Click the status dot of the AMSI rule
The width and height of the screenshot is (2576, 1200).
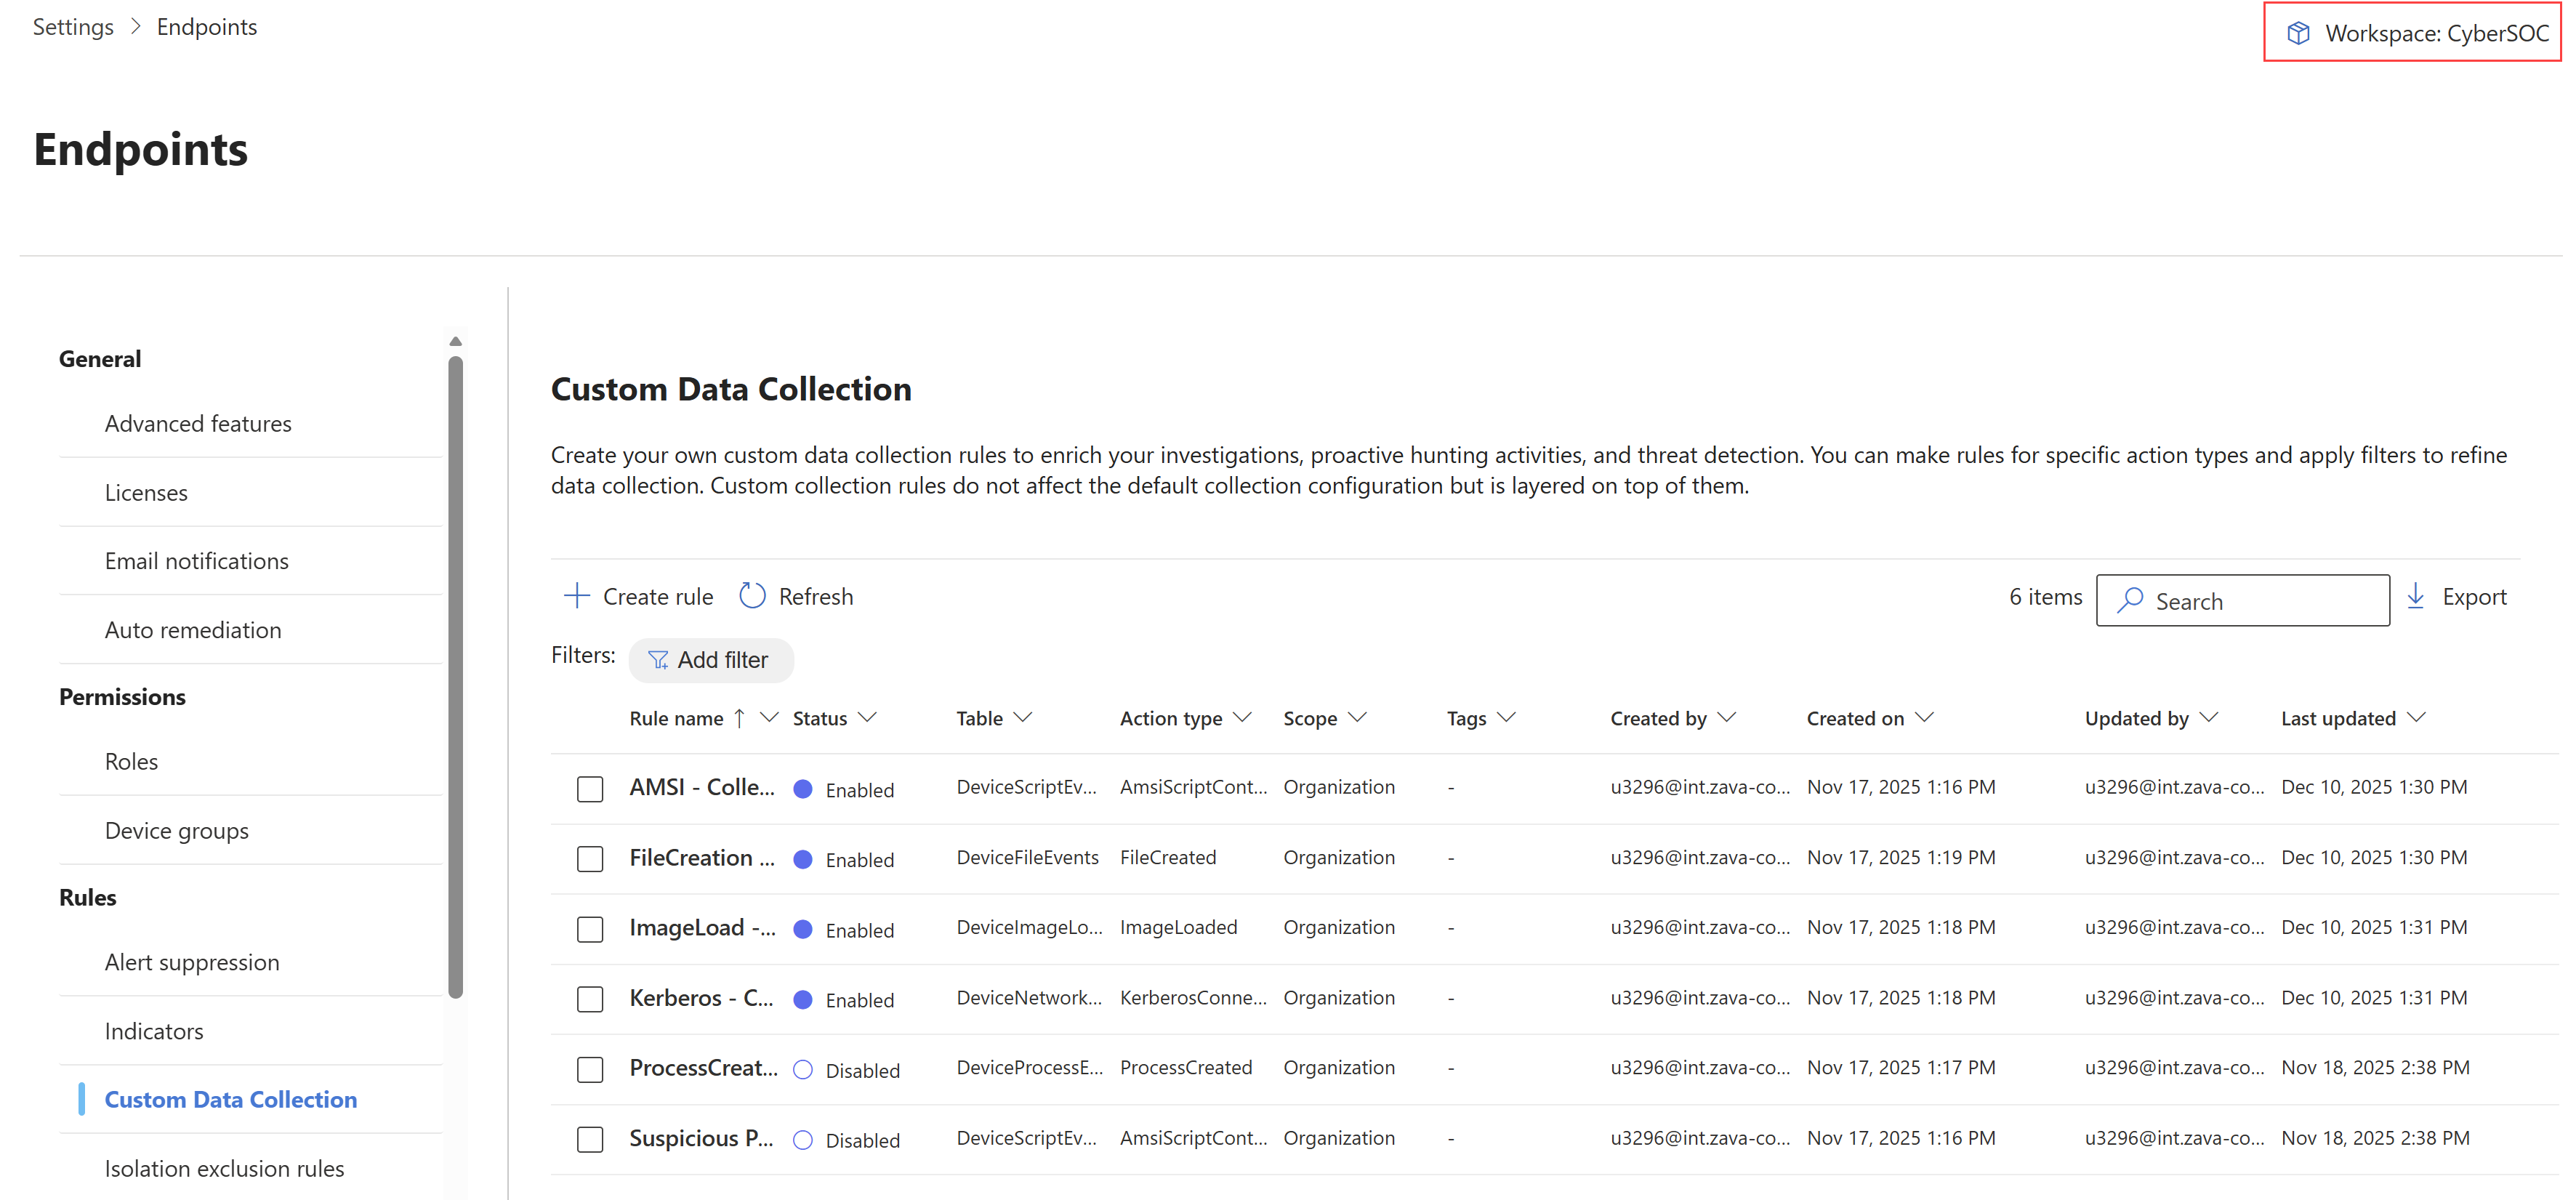[802, 789]
